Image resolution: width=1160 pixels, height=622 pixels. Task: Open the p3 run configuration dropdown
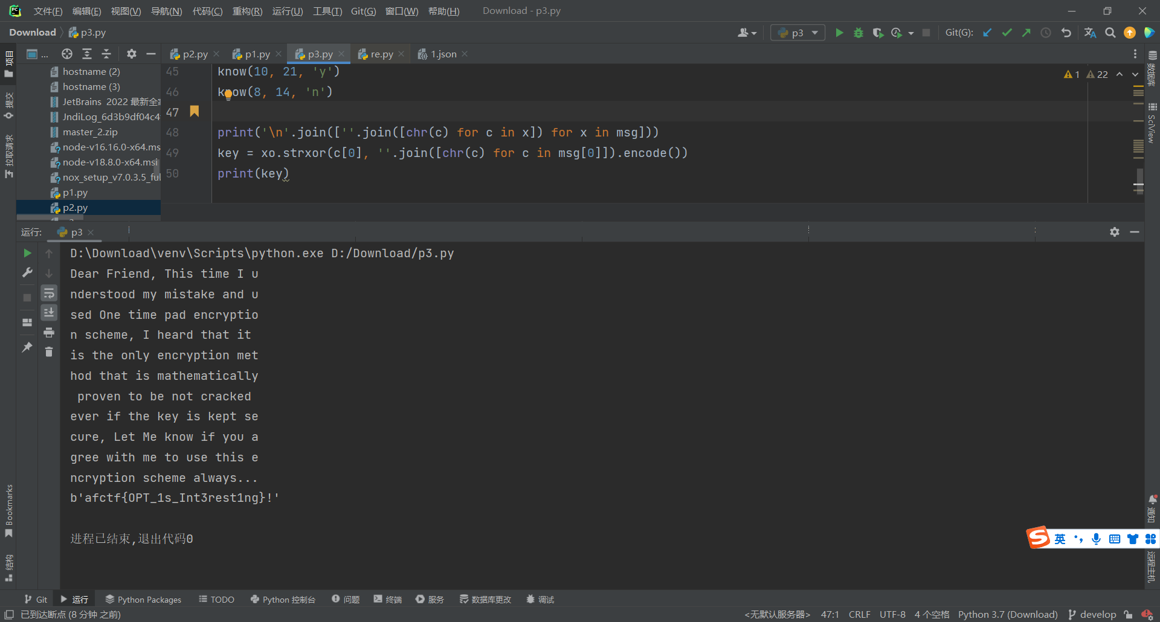[x=798, y=33]
